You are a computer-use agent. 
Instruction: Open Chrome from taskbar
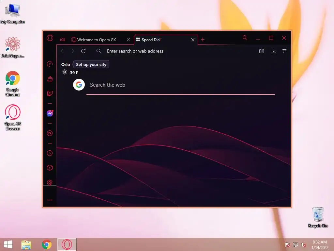tap(46, 244)
